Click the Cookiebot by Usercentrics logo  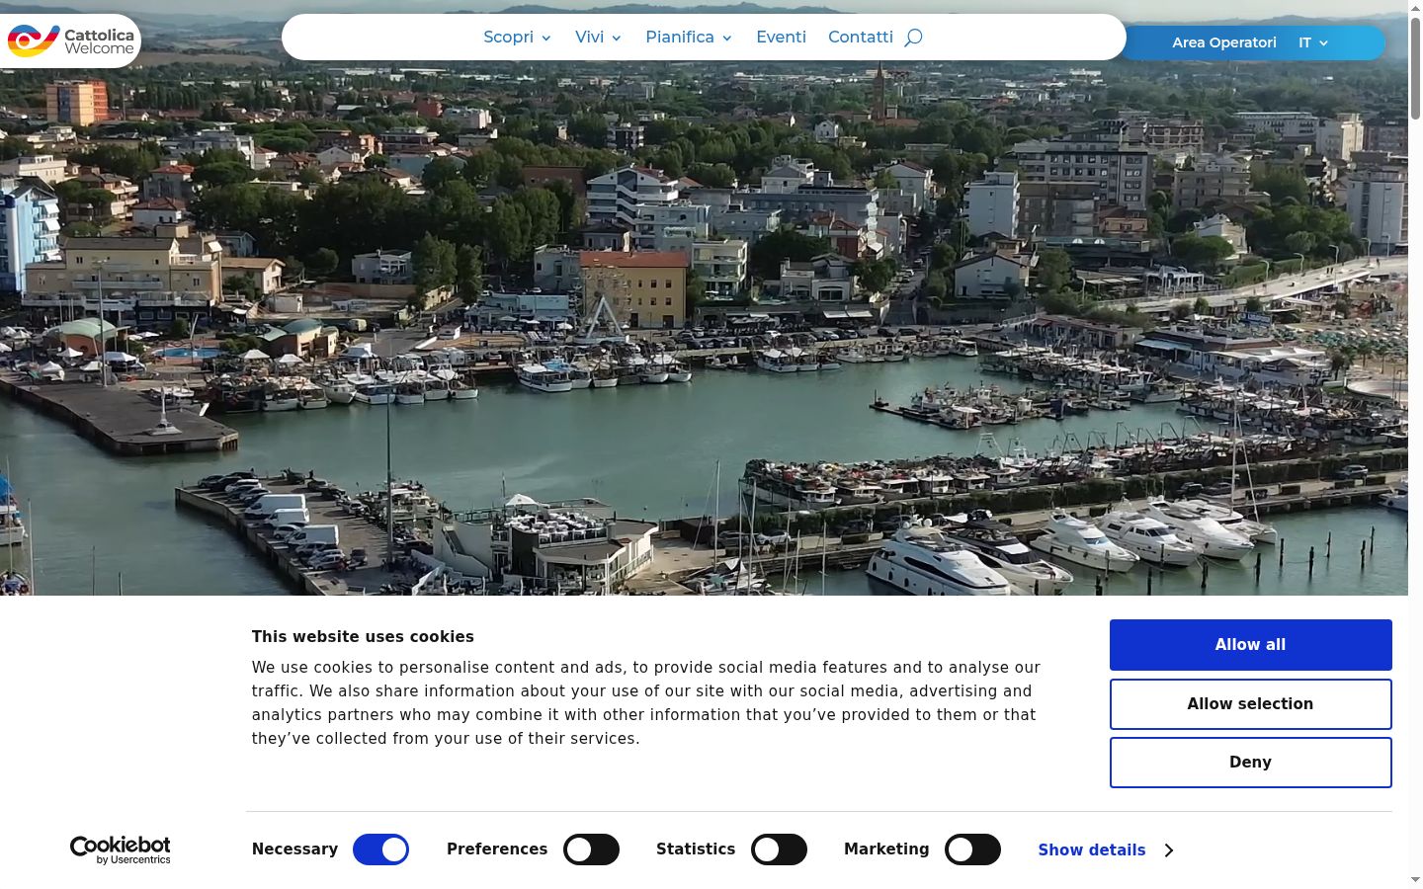pyautogui.click(x=121, y=849)
